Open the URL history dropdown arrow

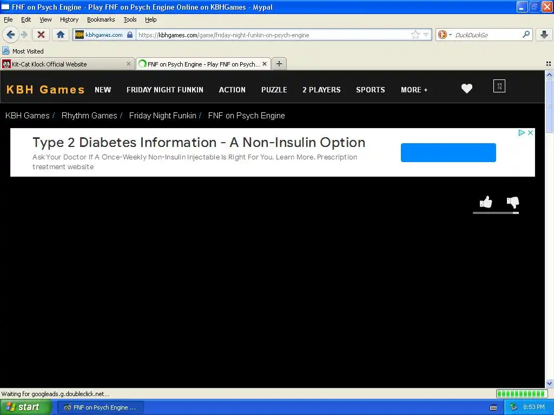pos(426,35)
